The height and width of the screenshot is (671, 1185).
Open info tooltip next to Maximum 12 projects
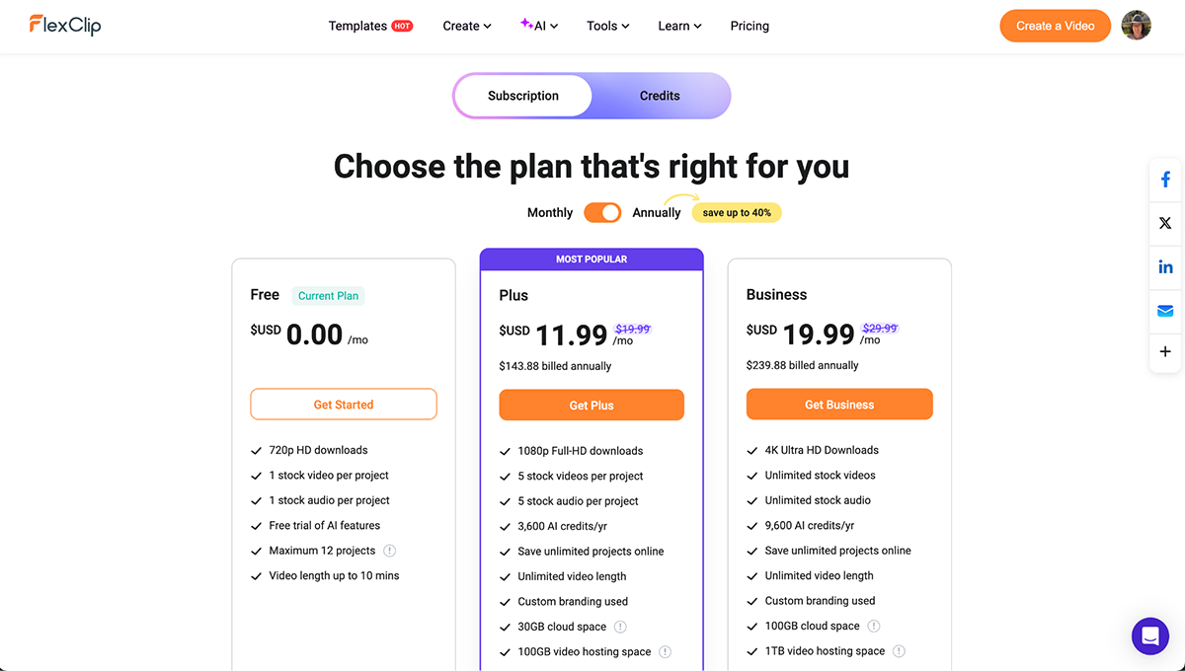click(x=389, y=551)
